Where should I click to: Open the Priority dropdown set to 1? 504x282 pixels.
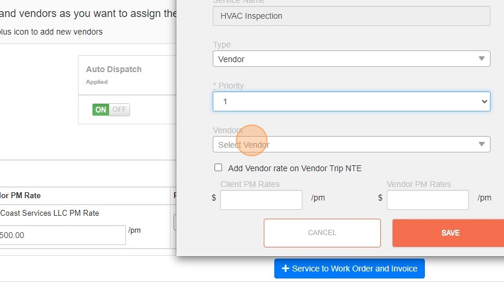pyautogui.click(x=350, y=101)
